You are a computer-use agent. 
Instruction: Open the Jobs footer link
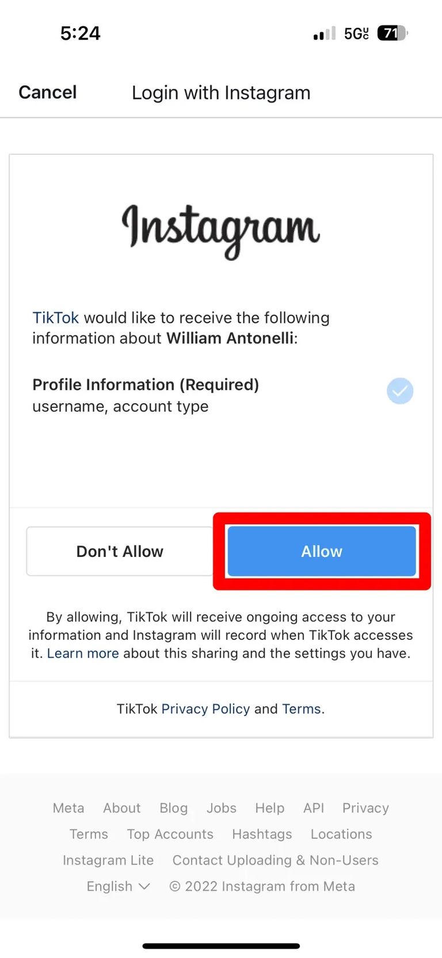[x=222, y=808]
